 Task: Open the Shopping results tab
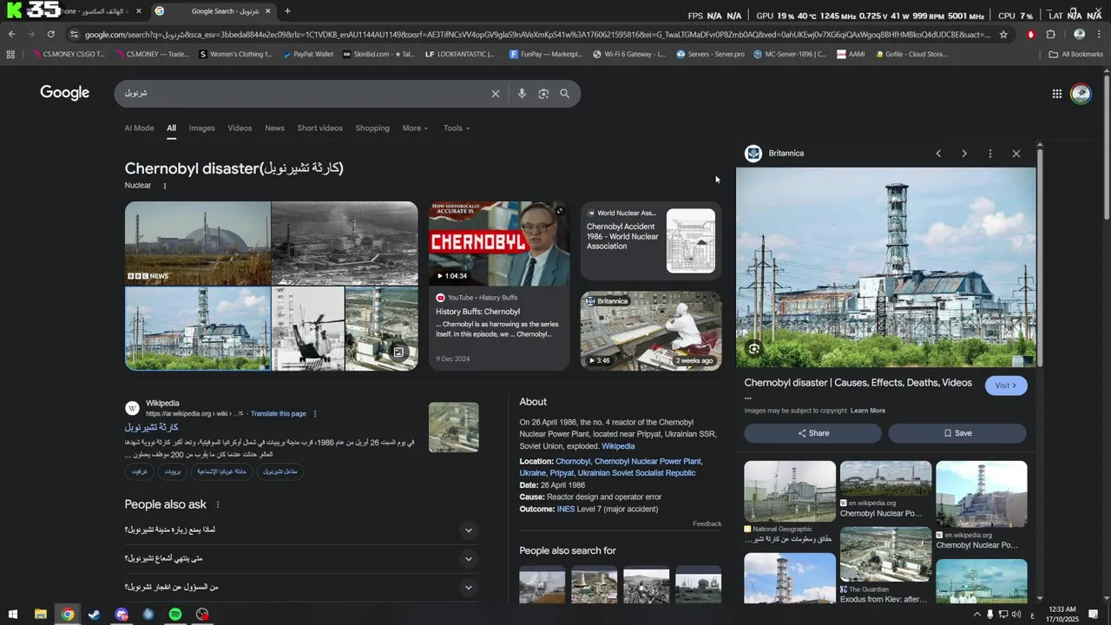point(372,128)
